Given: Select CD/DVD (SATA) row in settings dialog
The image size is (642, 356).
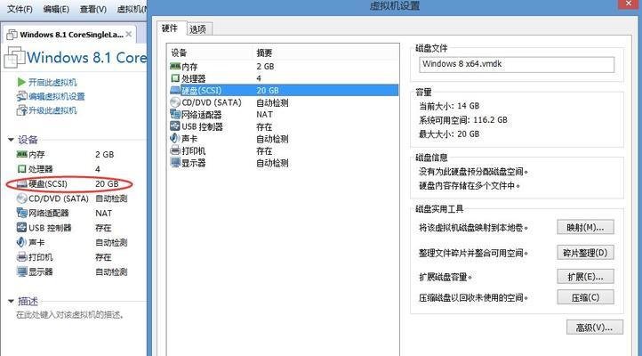Looking at the screenshot, I should coord(284,102).
